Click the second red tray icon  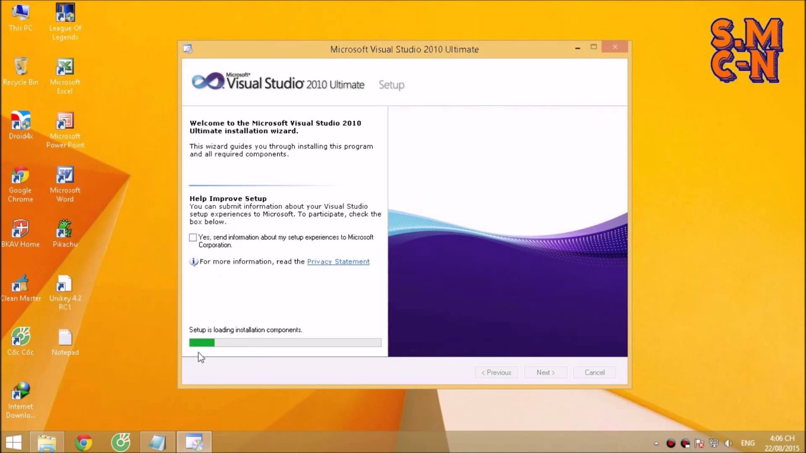tap(685, 443)
